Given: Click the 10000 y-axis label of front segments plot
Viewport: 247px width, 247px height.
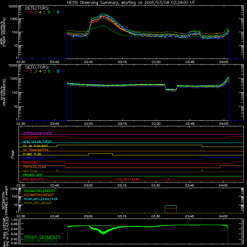Looking at the screenshot, I should [x=13, y=6].
